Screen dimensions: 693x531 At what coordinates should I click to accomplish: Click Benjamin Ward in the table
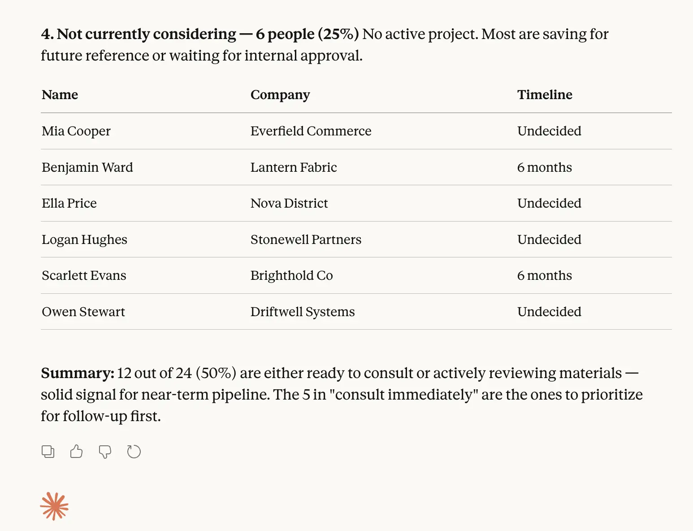tap(87, 167)
